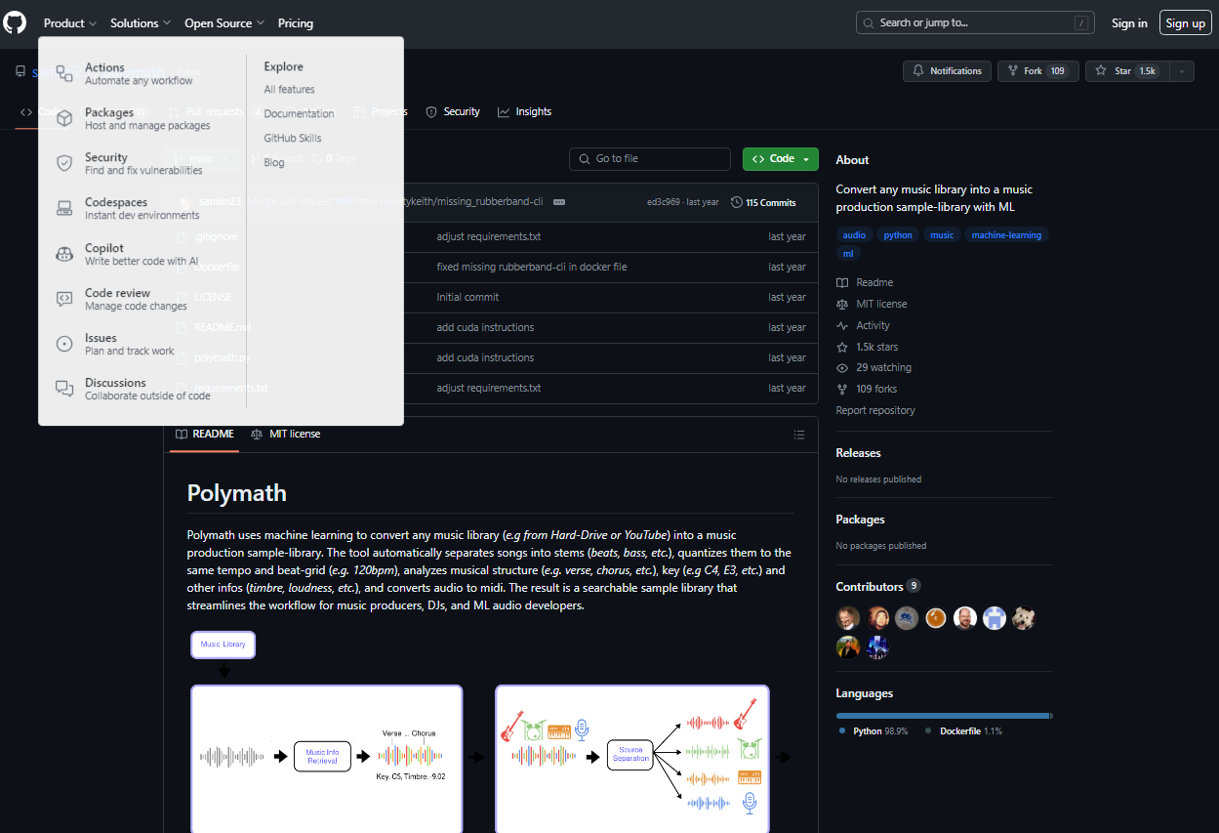Select Code review menu entry
This screenshot has width=1219, height=833.
pos(136,299)
